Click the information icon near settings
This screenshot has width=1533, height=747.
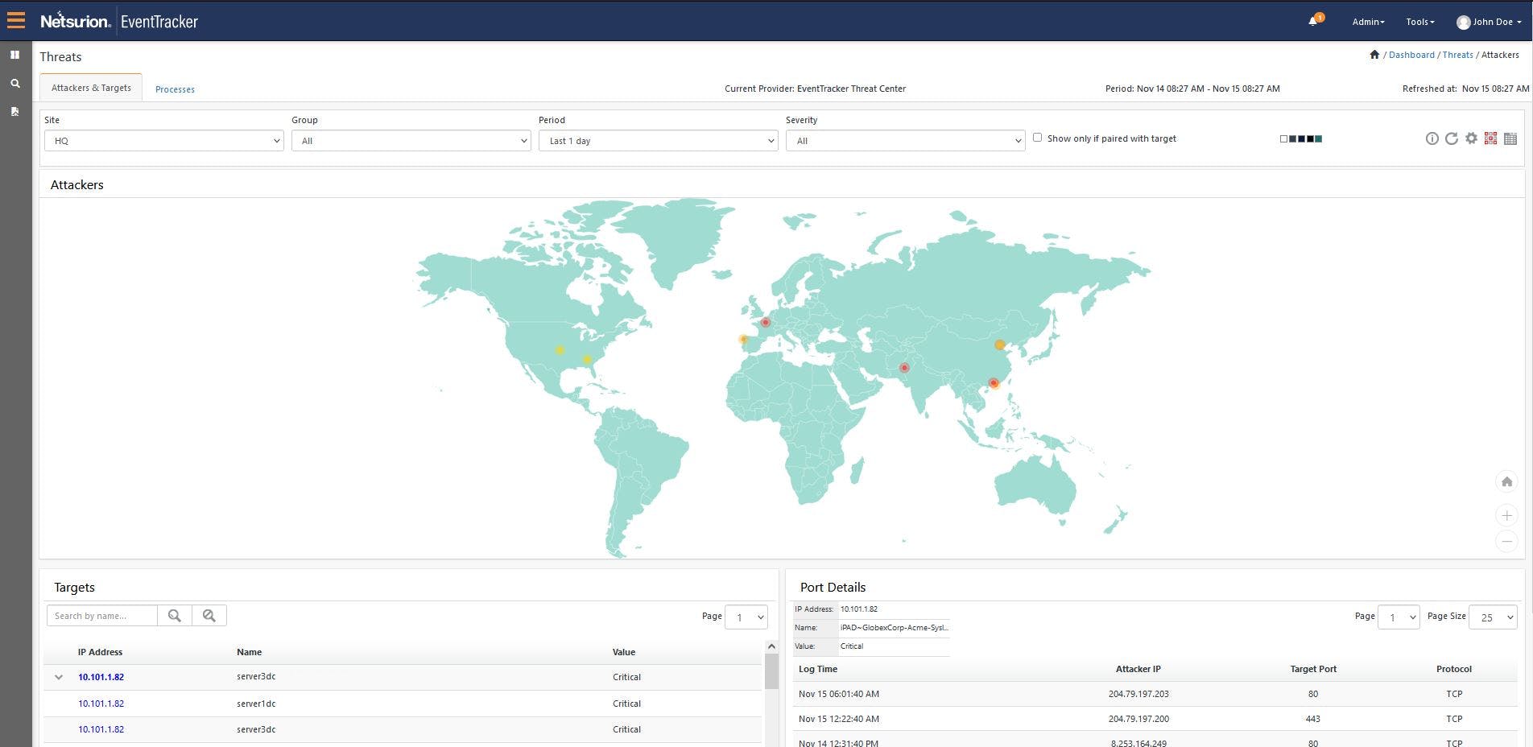point(1432,138)
